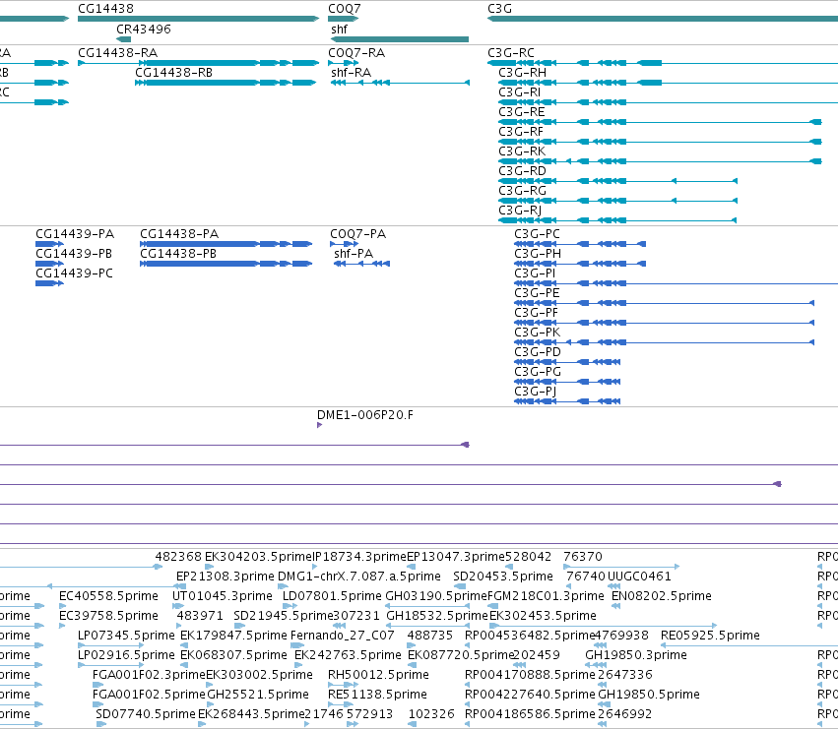The image size is (838, 729).
Task: Select EST UT01045.3prime
Action: tap(223, 596)
